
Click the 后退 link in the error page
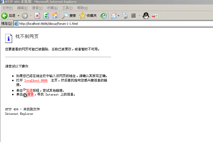click(29, 90)
